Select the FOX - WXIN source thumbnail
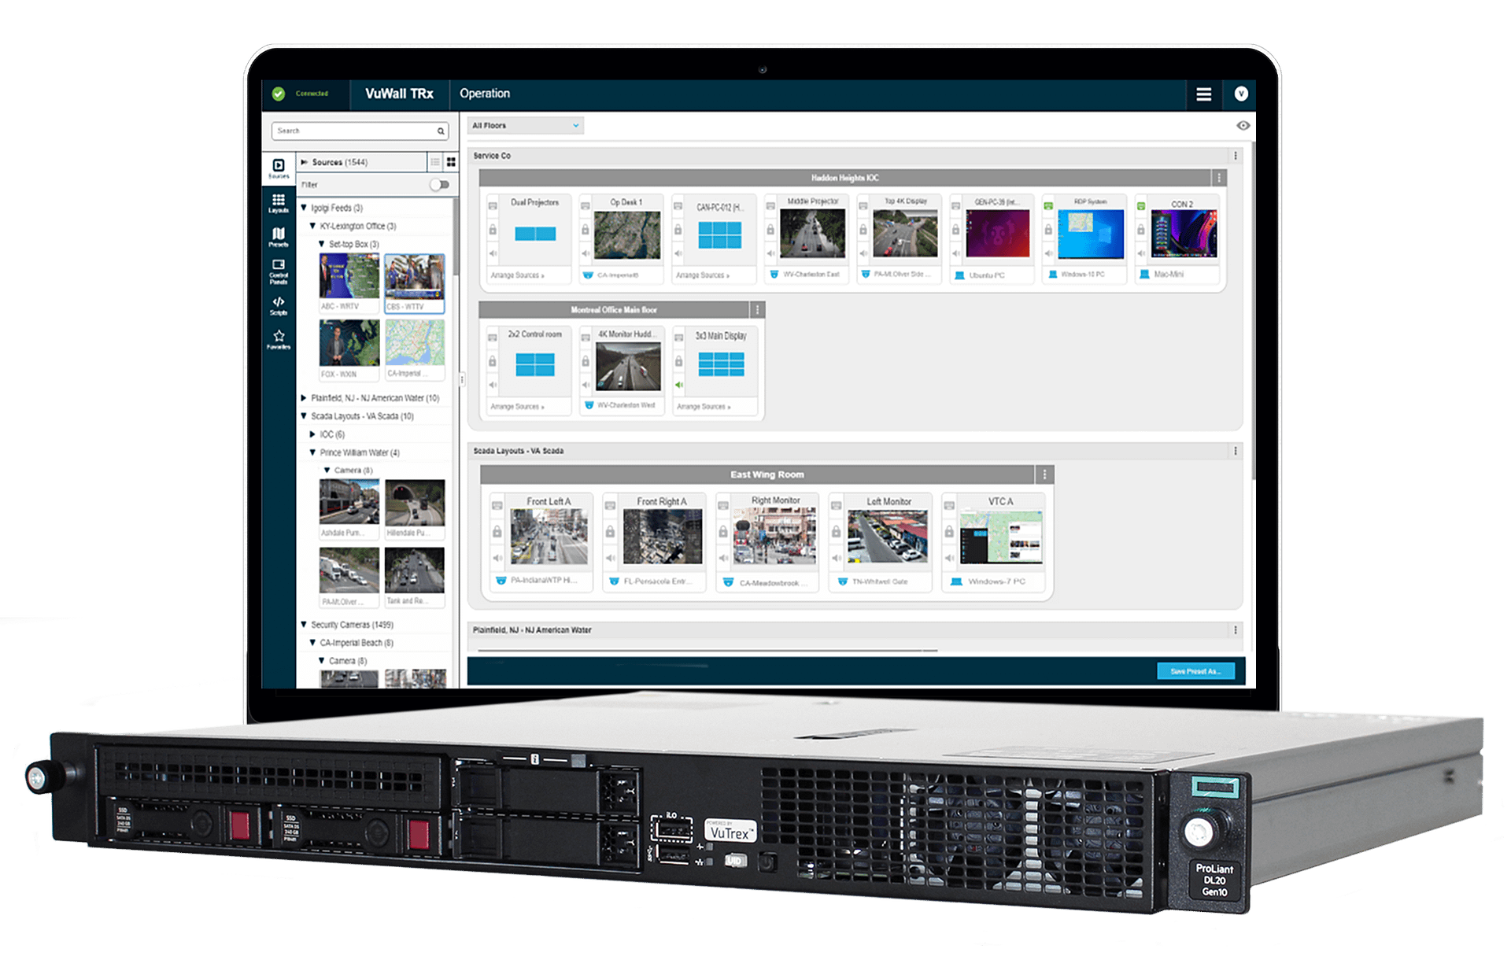Screen dimensions: 1511x967 pos(349,349)
